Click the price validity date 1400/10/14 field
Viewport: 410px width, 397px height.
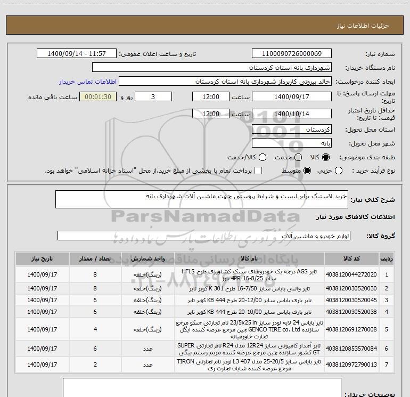tap(292, 114)
